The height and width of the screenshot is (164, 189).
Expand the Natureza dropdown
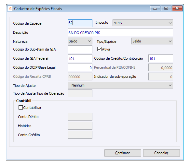click(80, 41)
